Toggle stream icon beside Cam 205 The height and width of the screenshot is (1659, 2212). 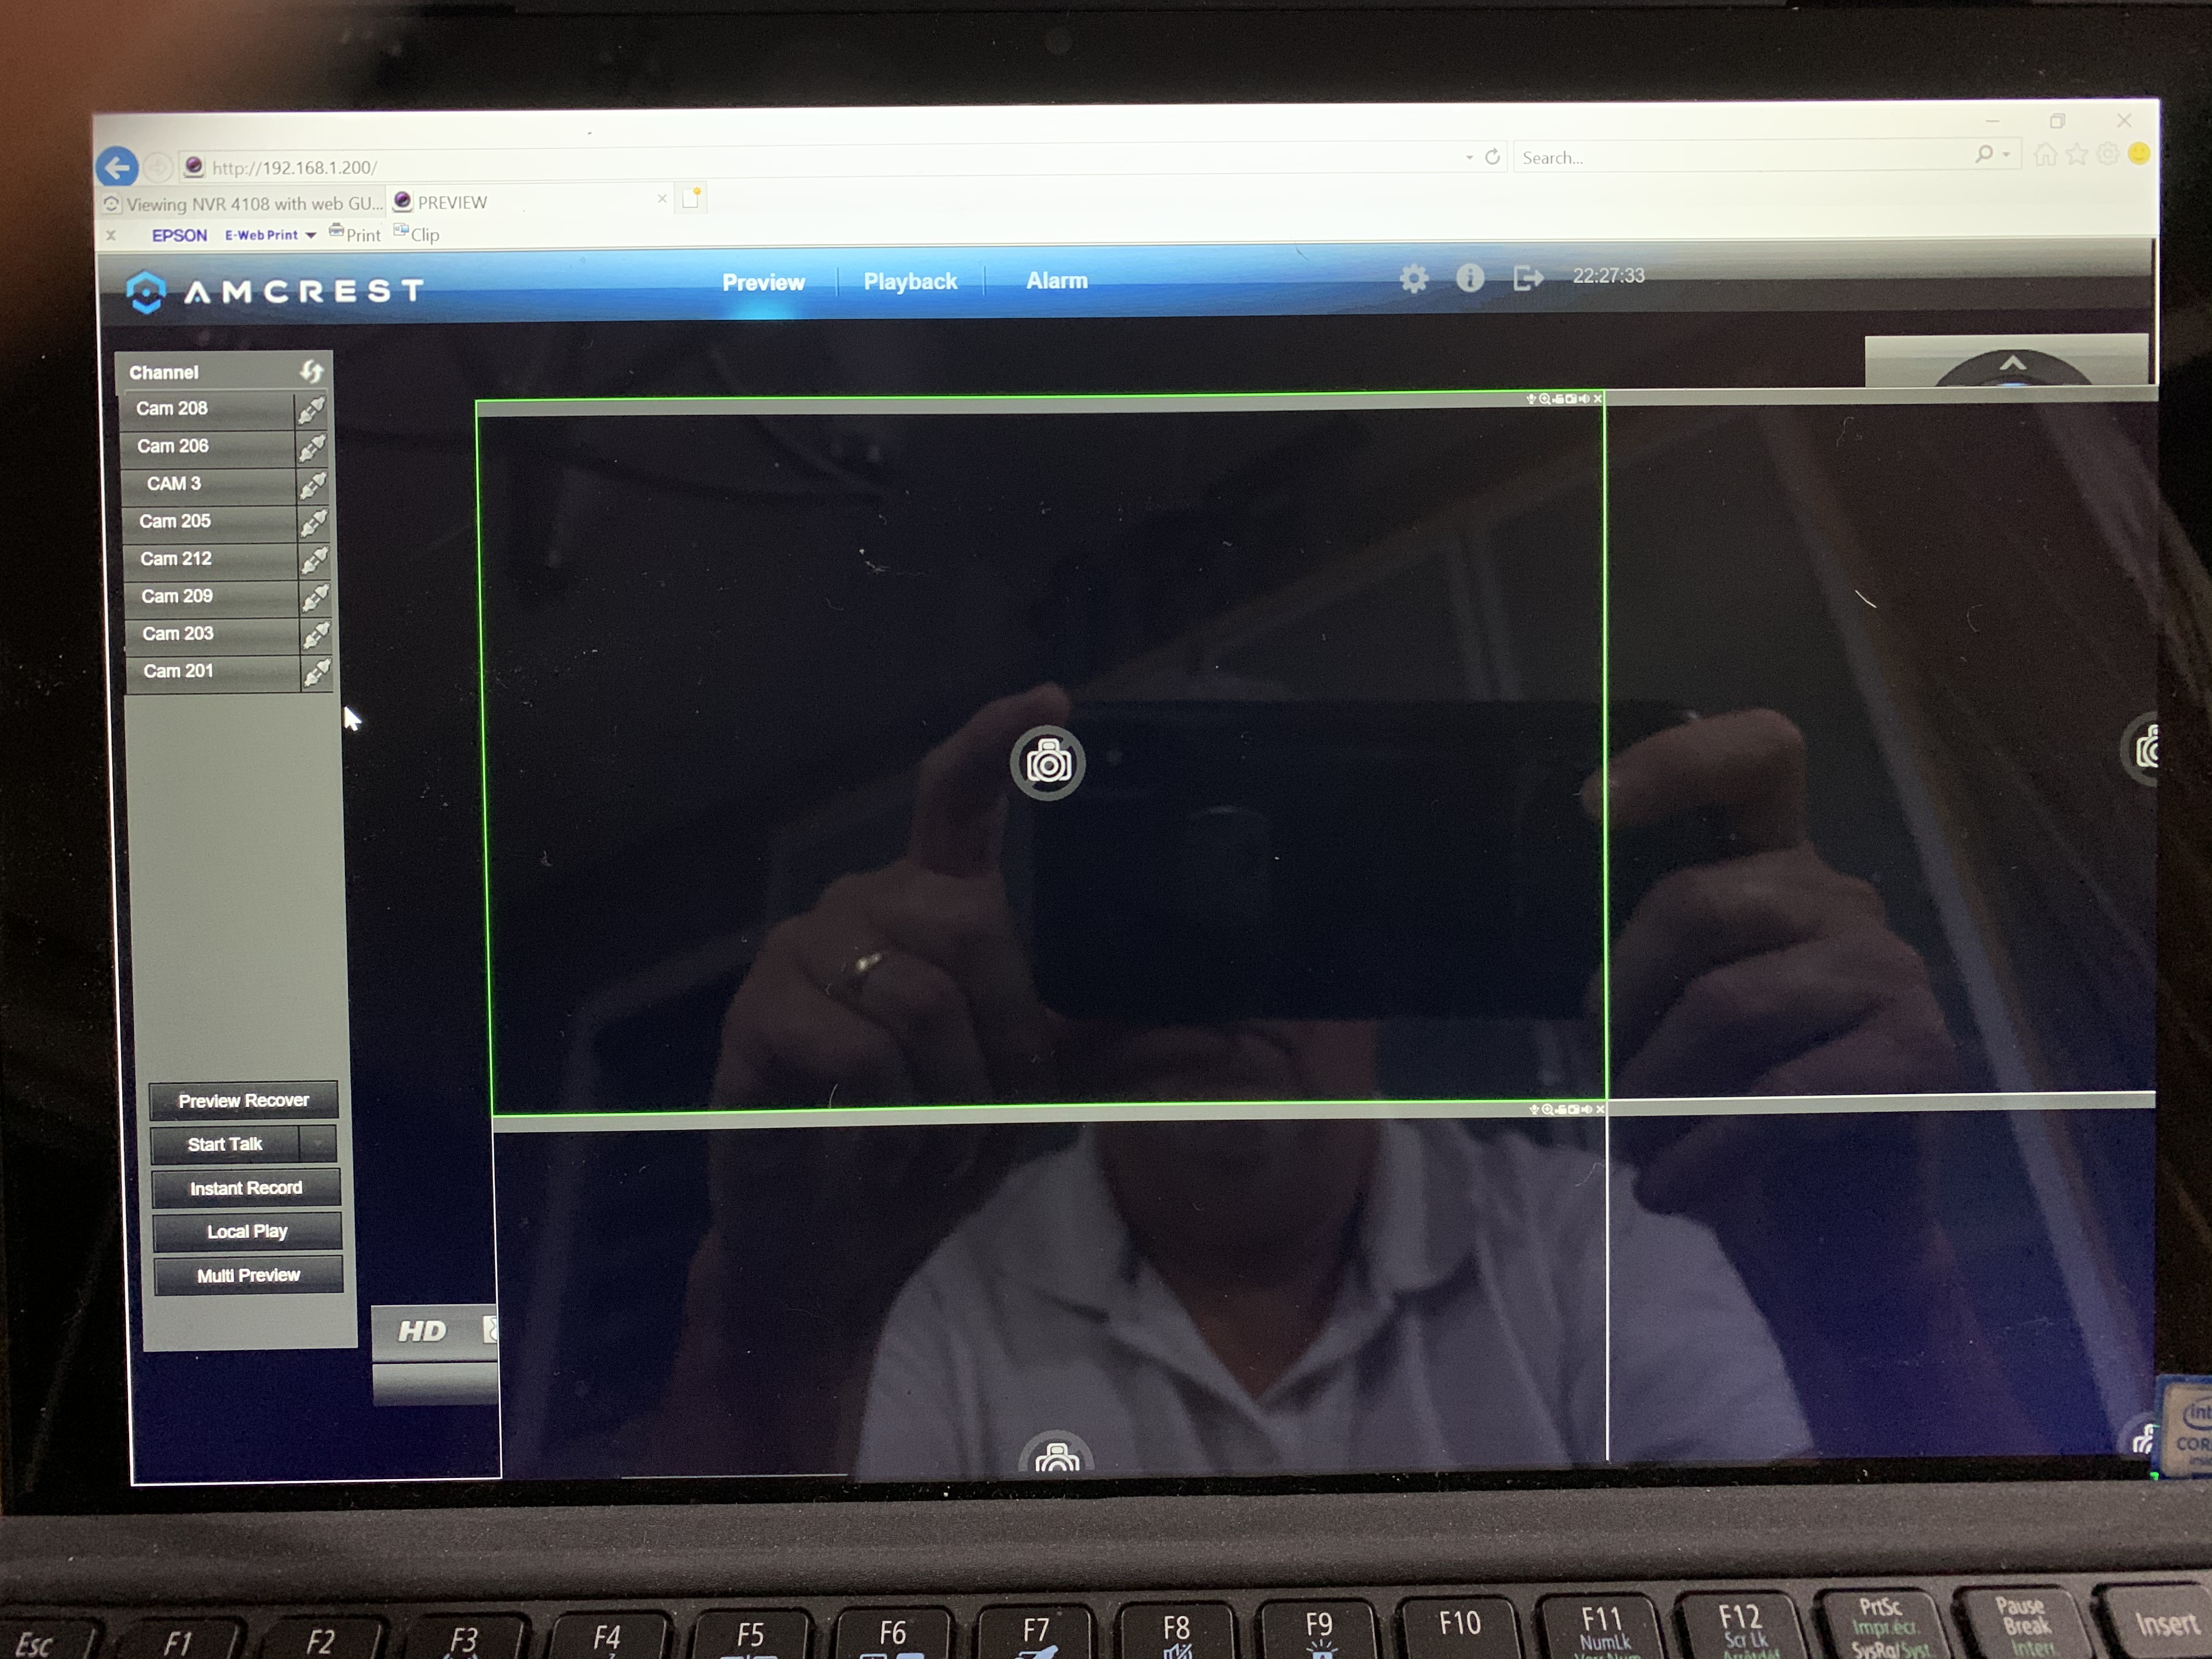coord(314,522)
